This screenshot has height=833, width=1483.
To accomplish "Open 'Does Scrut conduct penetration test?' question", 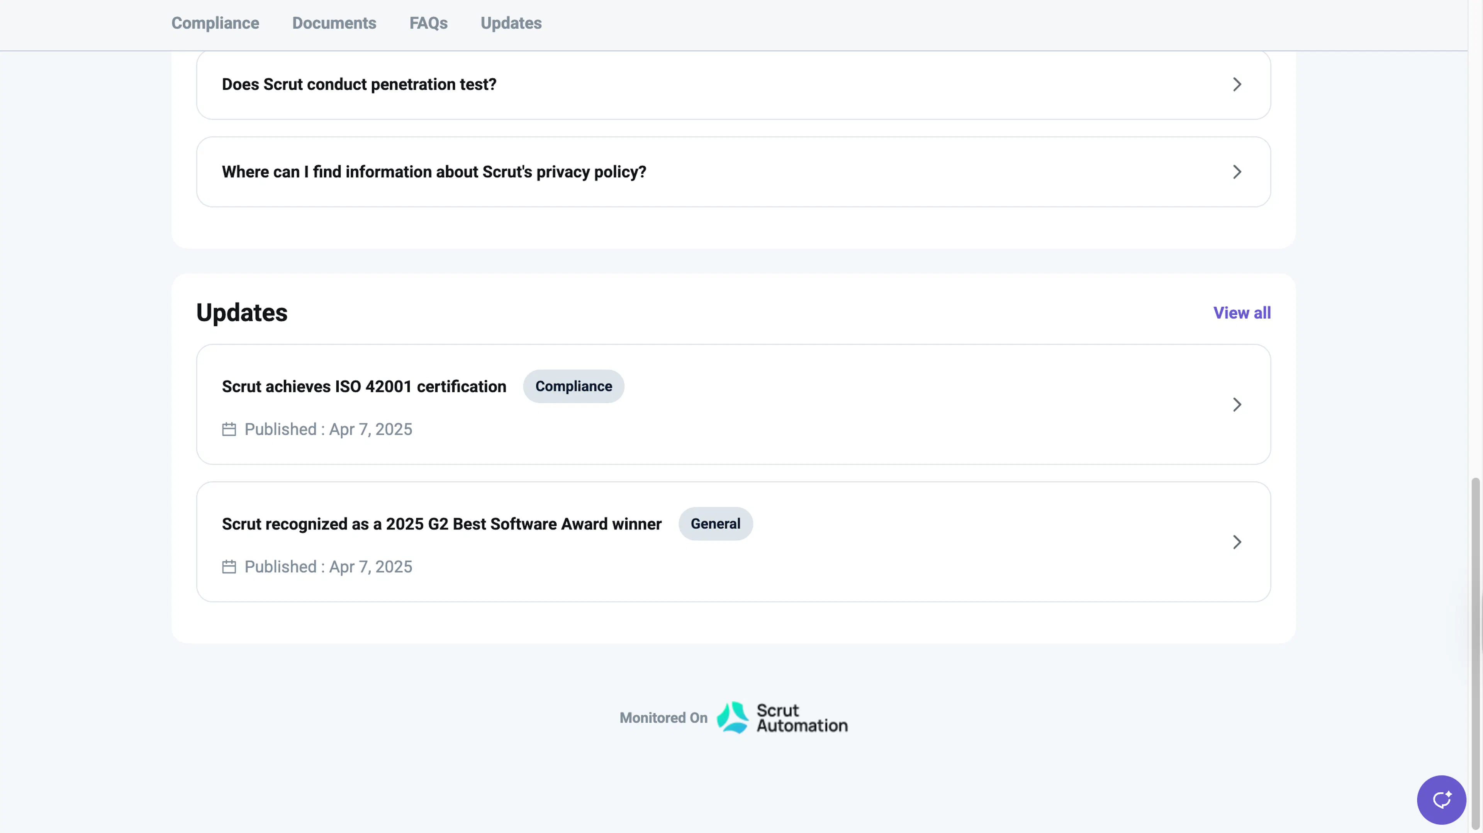I will pyautogui.click(x=733, y=85).
